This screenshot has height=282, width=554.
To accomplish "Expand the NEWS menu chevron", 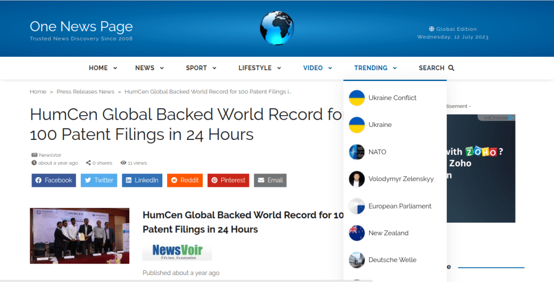I will tap(162, 68).
